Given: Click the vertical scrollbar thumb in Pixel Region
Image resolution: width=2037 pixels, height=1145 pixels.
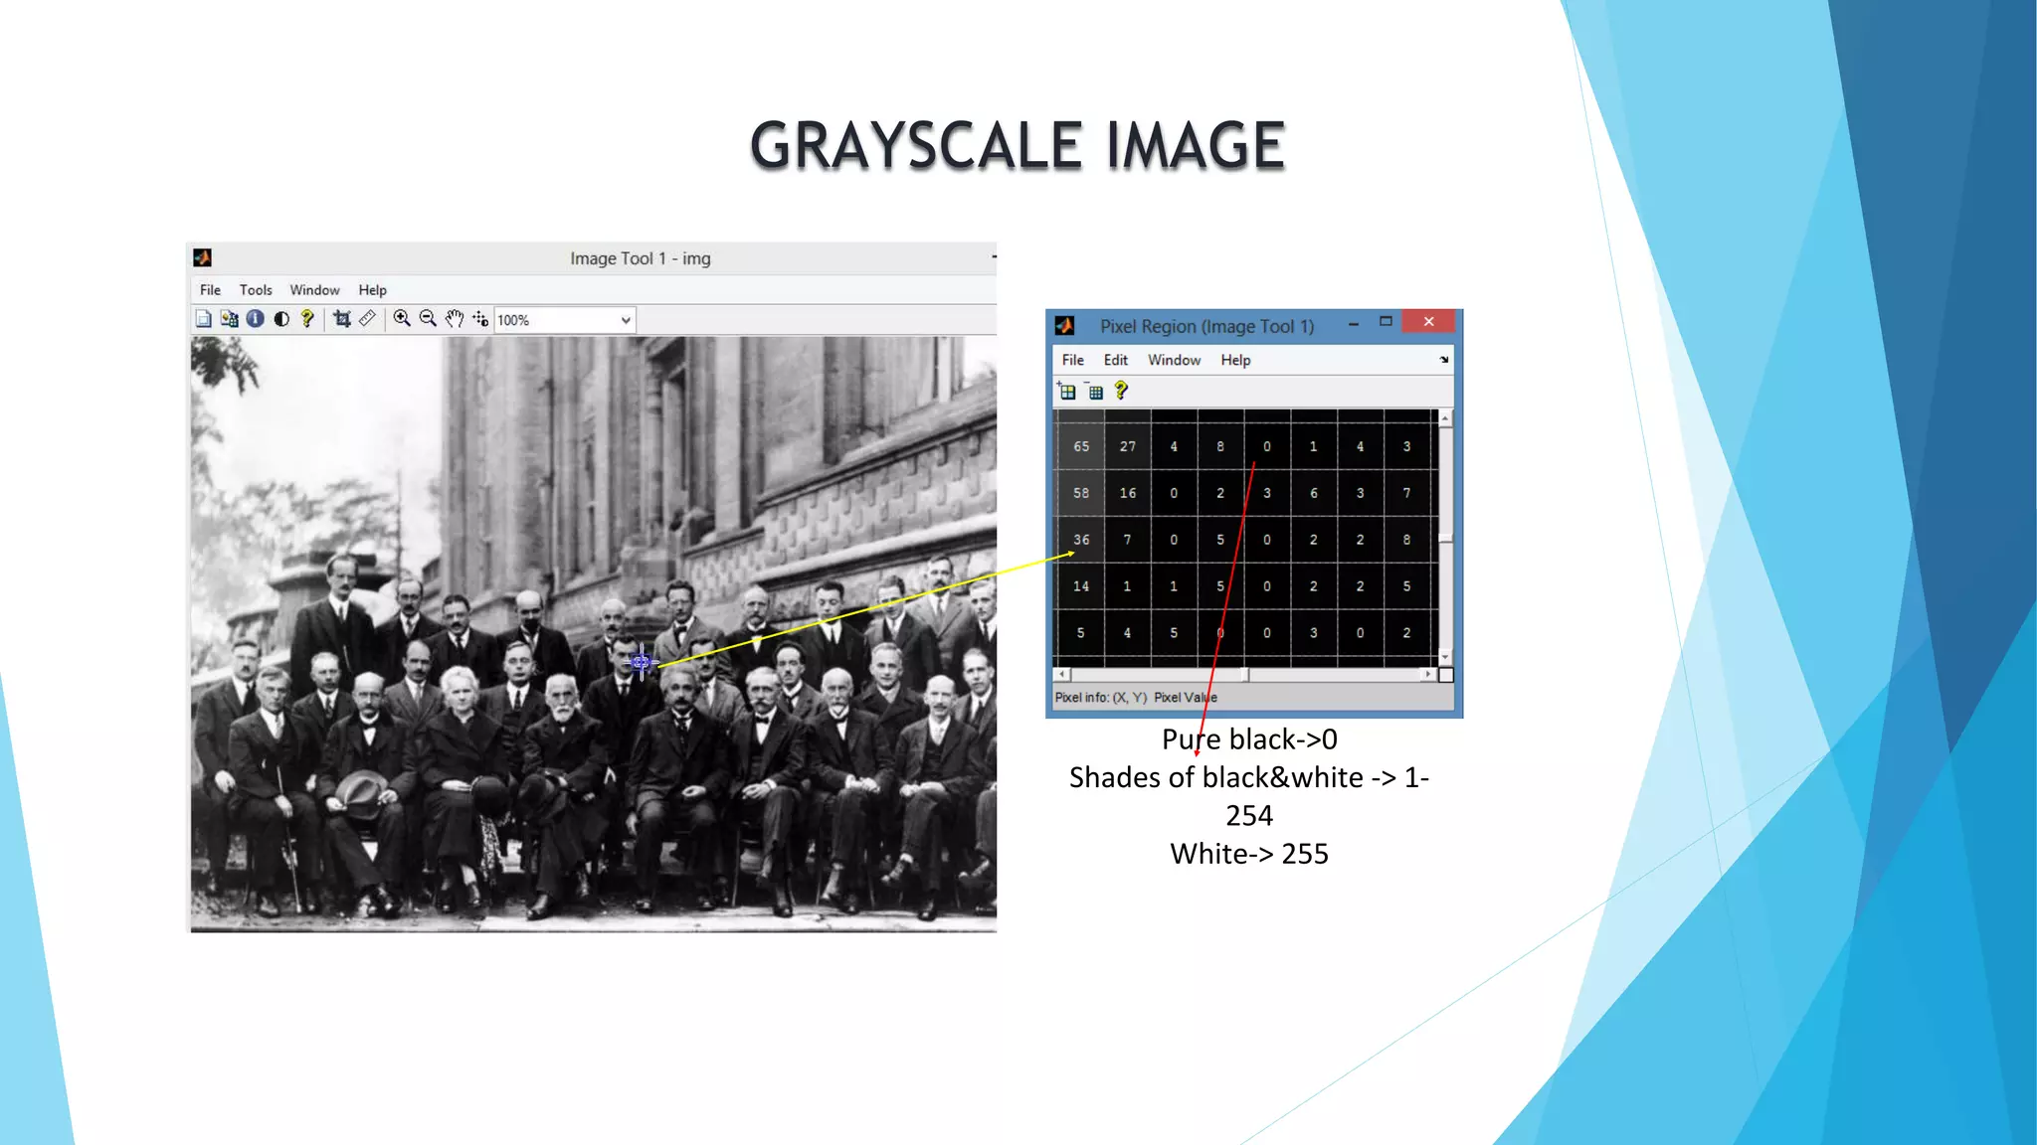Looking at the screenshot, I should point(1446,538).
